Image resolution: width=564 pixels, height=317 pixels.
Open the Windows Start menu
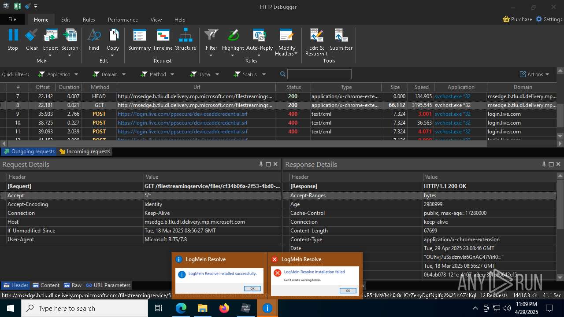click(10, 308)
